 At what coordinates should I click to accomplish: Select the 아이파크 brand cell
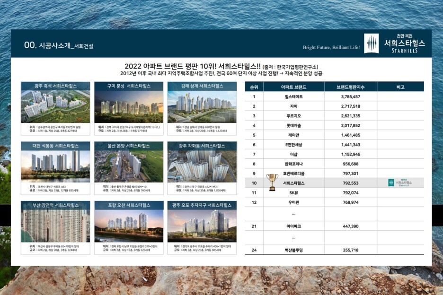click(x=293, y=226)
